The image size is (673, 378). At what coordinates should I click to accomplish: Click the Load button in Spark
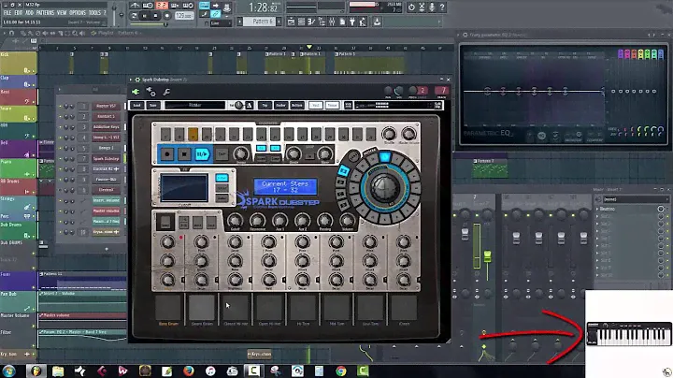pyautogui.click(x=137, y=105)
